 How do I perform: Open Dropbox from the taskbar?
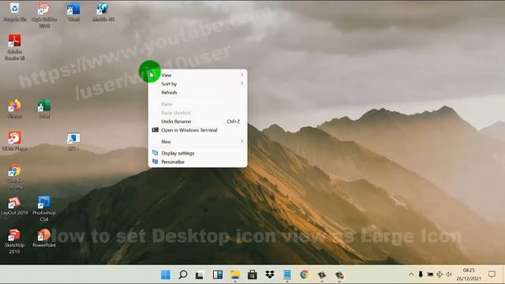pyautogui.click(x=270, y=275)
